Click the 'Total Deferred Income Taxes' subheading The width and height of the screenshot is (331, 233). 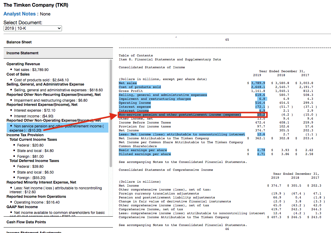click(34, 161)
